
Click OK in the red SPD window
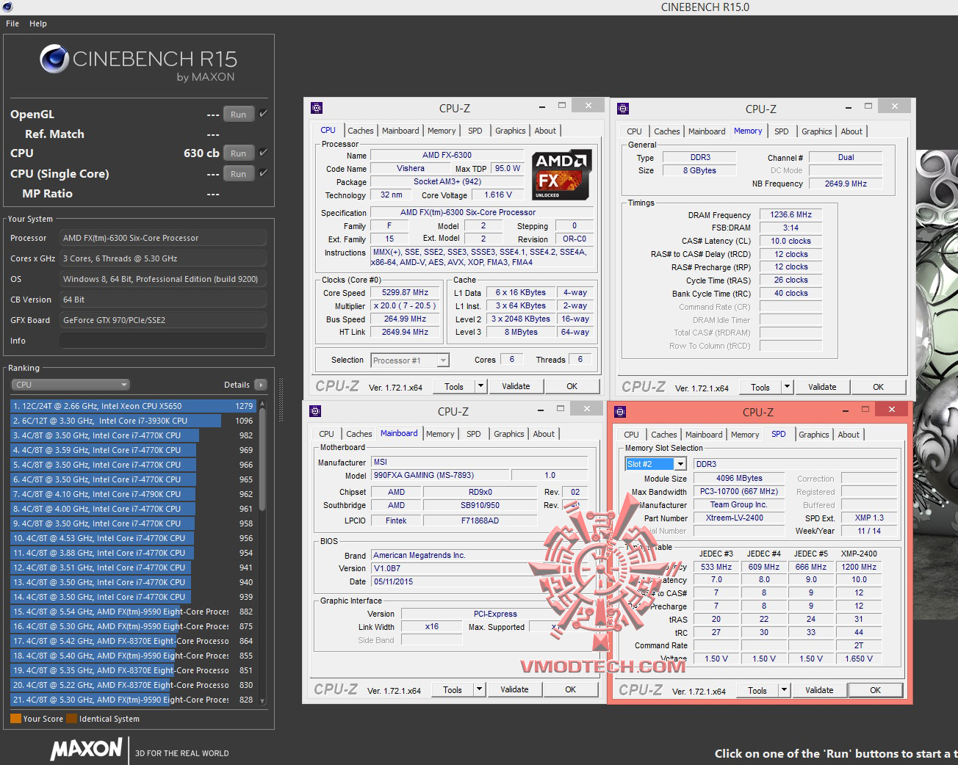pos(876,690)
